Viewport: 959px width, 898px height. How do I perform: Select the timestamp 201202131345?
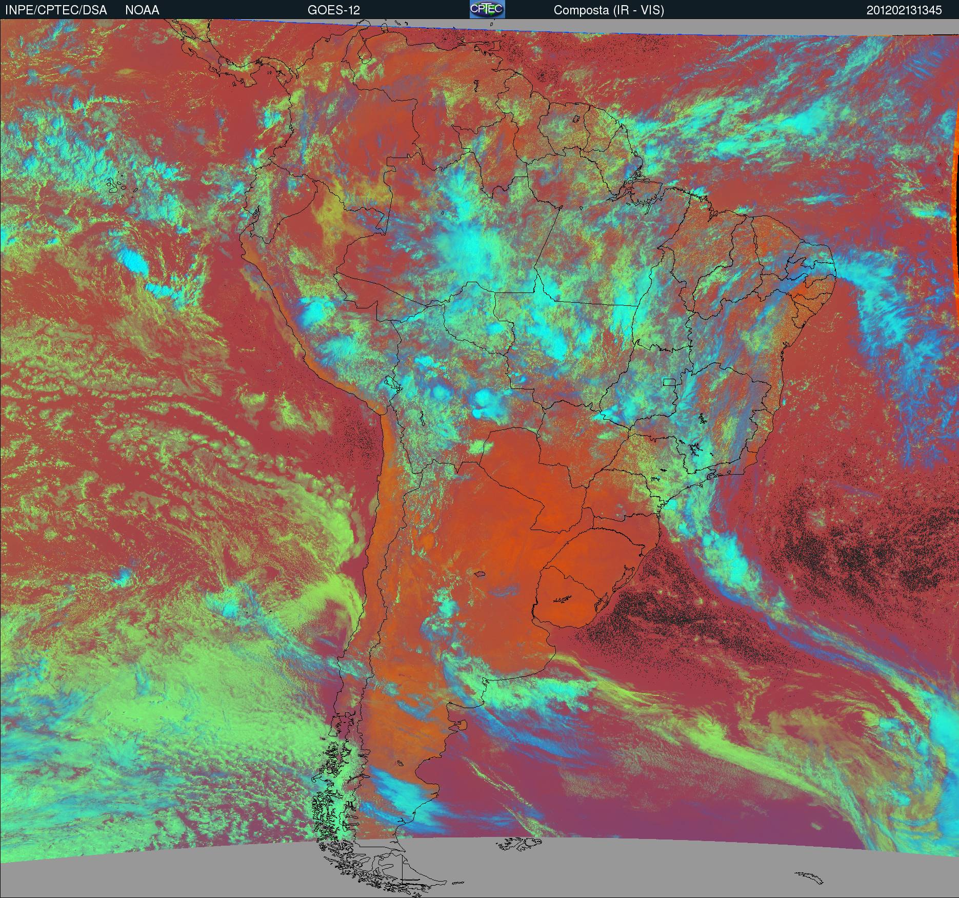[904, 10]
